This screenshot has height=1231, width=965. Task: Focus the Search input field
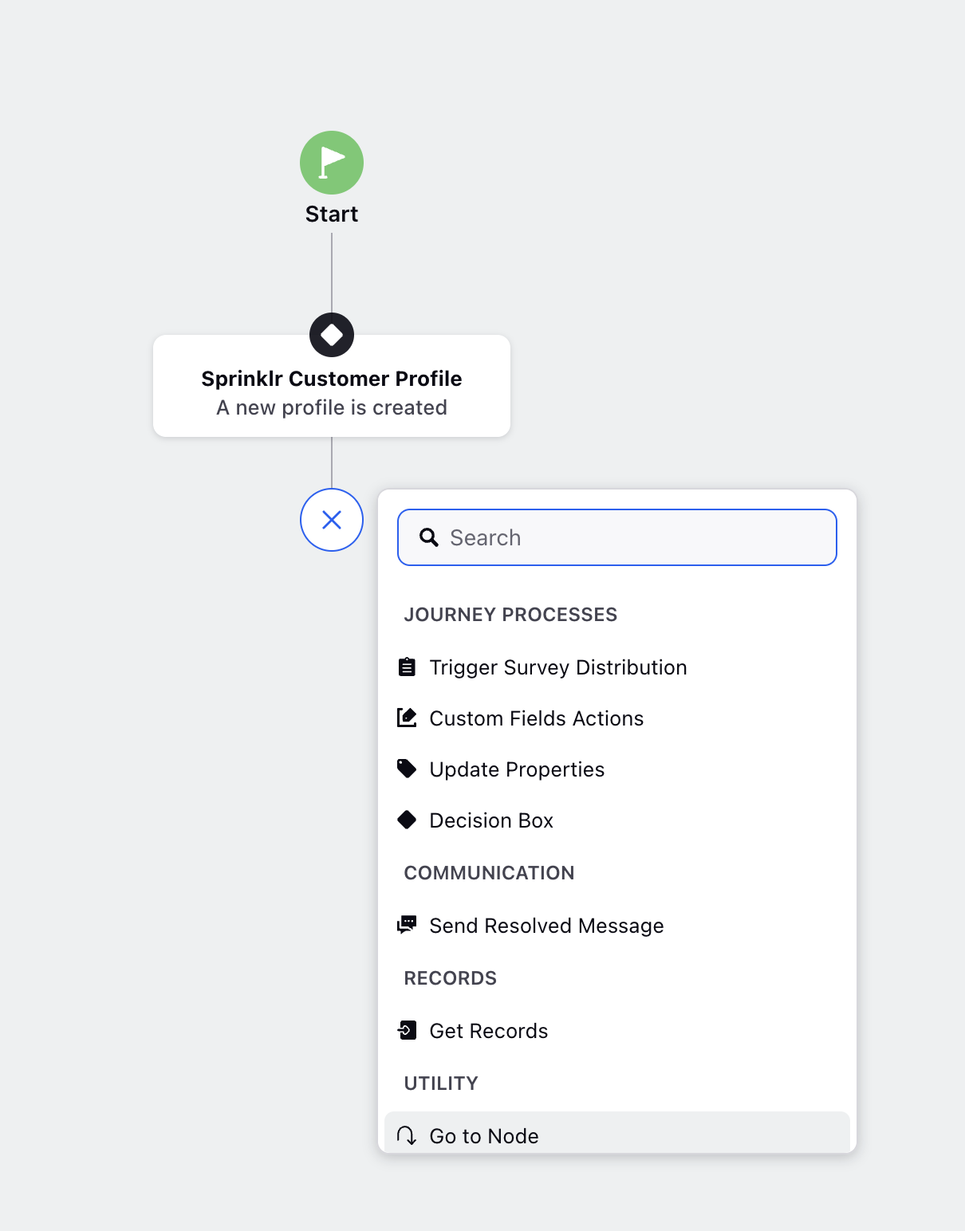617,537
